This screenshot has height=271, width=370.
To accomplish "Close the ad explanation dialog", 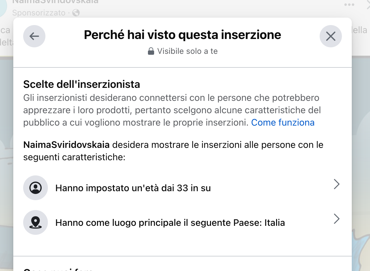I will [x=330, y=36].
